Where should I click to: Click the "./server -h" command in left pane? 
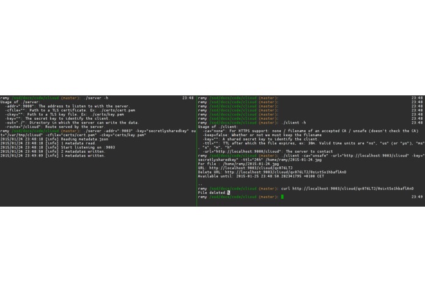pyautogui.click(x=95, y=98)
